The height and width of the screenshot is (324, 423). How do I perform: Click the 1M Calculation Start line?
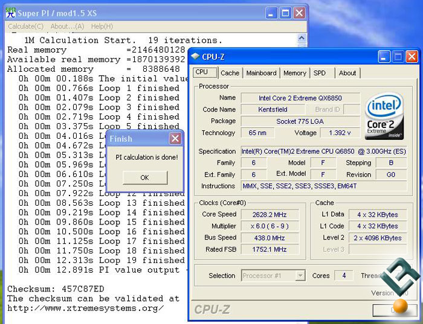pyautogui.click(x=123, y=40)
